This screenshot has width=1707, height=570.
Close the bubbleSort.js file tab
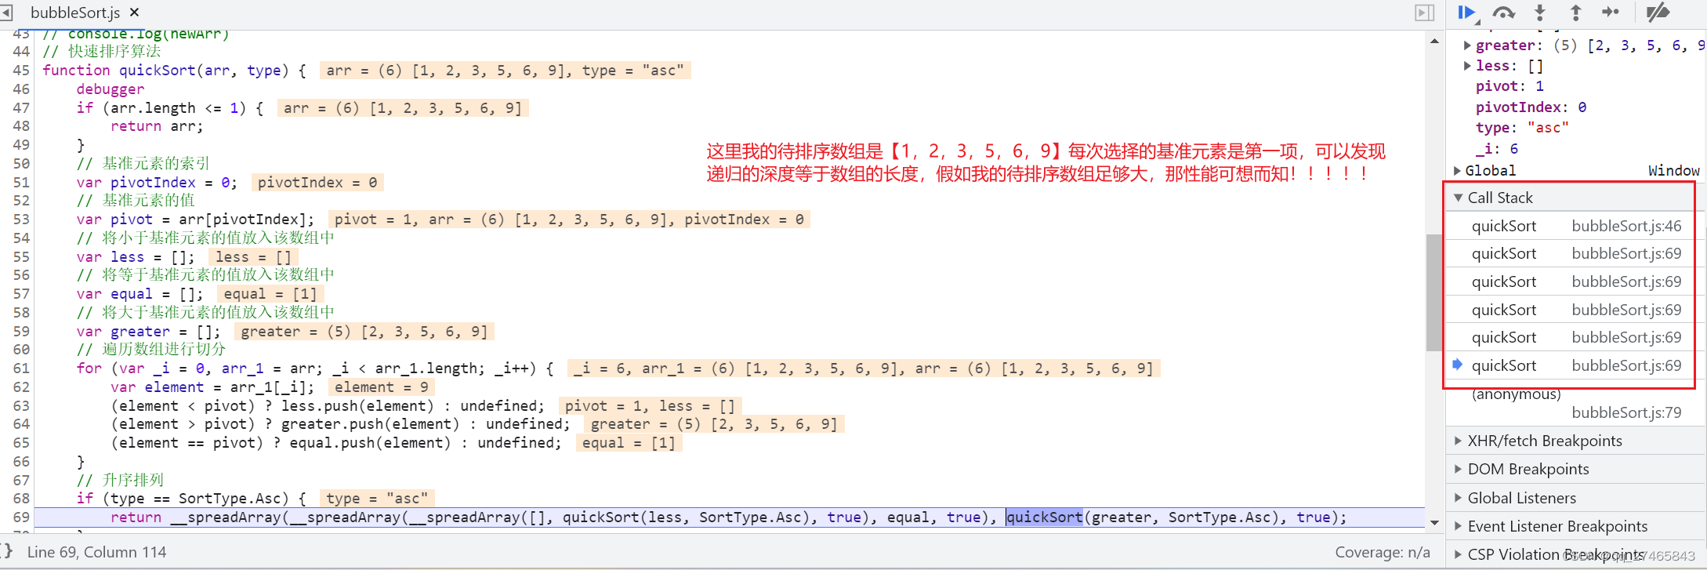pos(134,13)
